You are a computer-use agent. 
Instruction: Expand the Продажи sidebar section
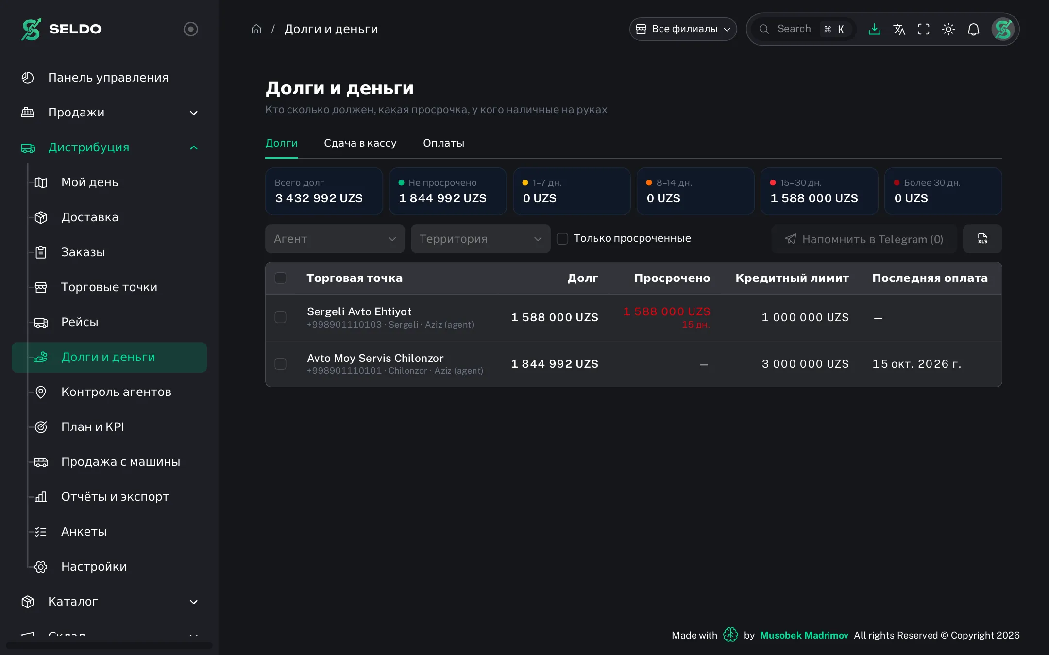pyautogui.click(x=110, y=113)
